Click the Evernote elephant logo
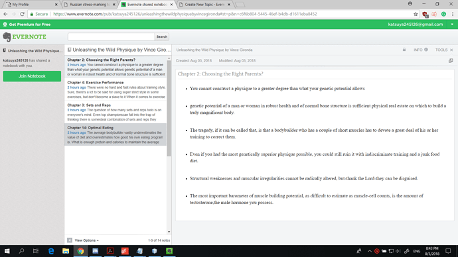Screen dimensions: 458x257 (x=7, y=37)
